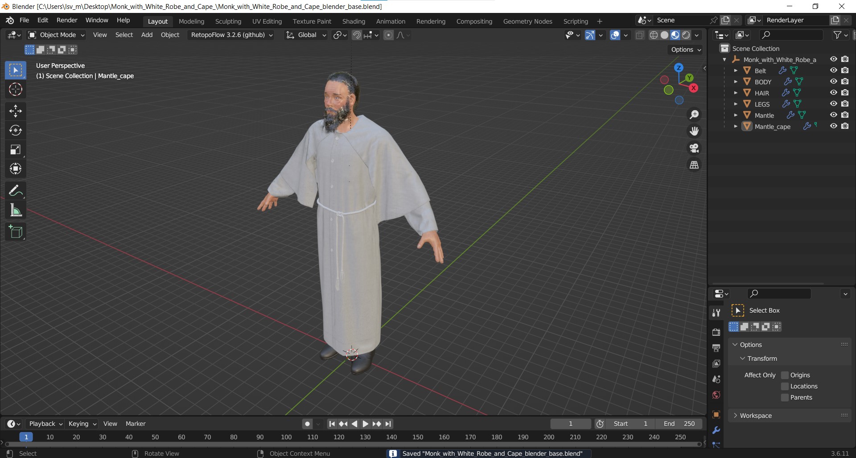Switch to solid viewport shading

[664, 35]
